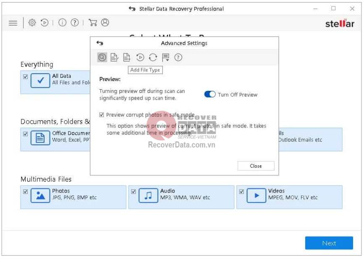Select the Preview magnifier tab icon
This screenshot has width=364, height=259.
pyautogui.click(x=102, y=57)
